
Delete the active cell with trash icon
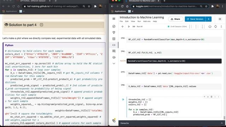(x=212, y=97)
